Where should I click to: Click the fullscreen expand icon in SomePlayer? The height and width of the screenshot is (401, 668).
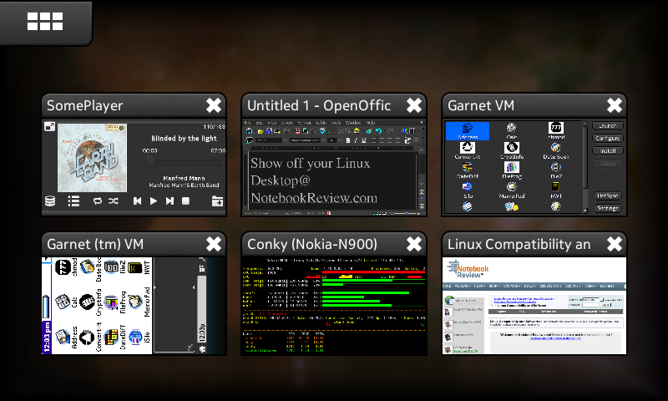(x=50, y=126)
